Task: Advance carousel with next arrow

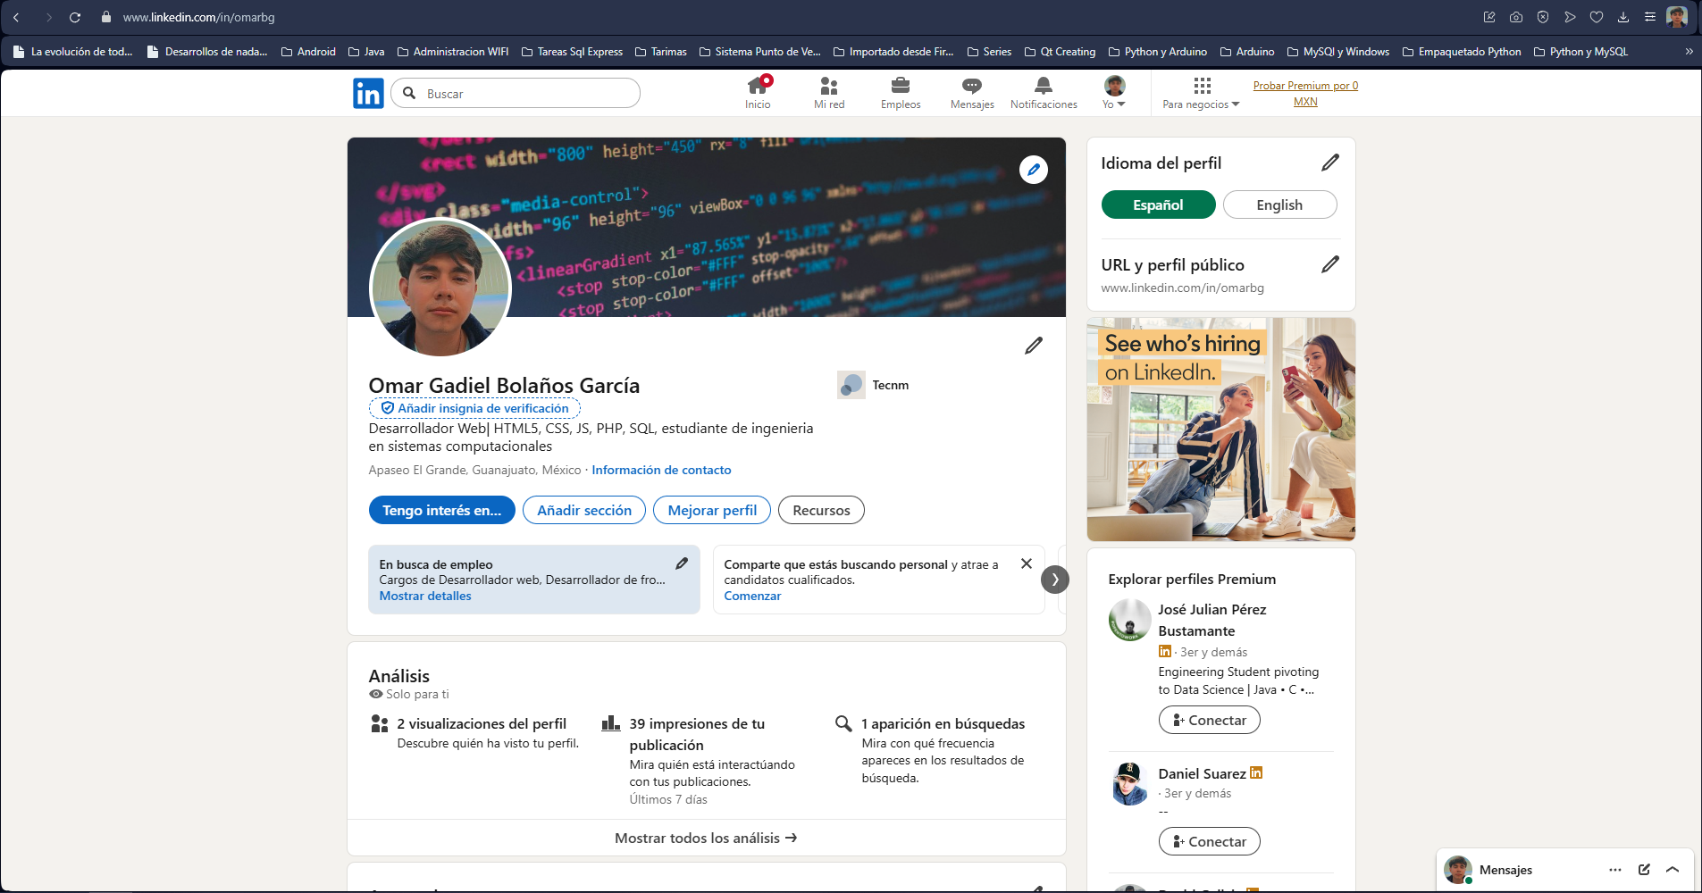Action: pos(1055,580)
